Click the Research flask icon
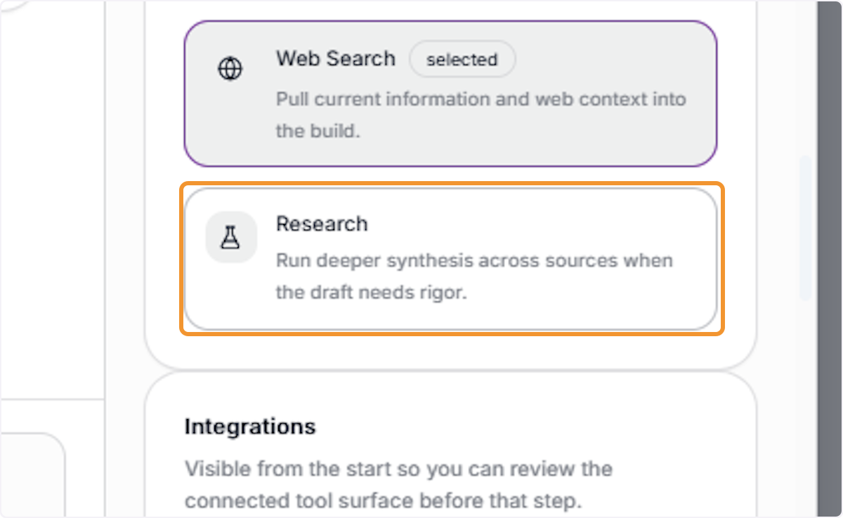This screenshot has height=518, width=843. pyautogui.click(x=230, y=237)
